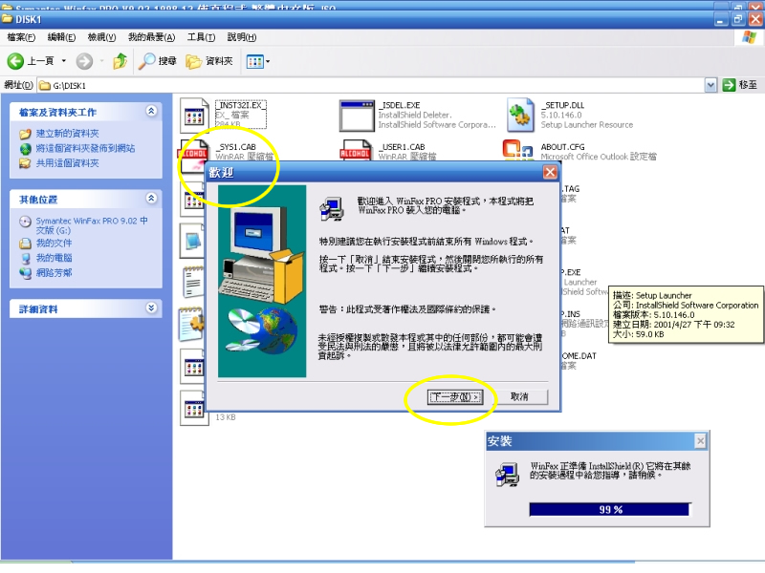Open the 工具(T) menu
The image size is (765, 573).
(x=201, y=37)
